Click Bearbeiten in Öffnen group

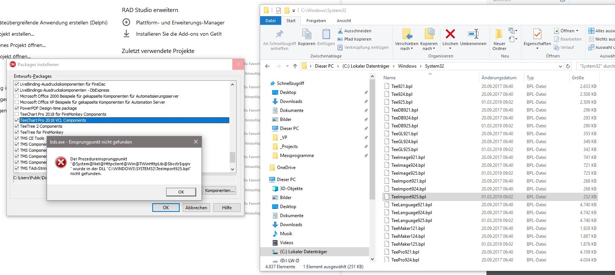click(568, 39)
